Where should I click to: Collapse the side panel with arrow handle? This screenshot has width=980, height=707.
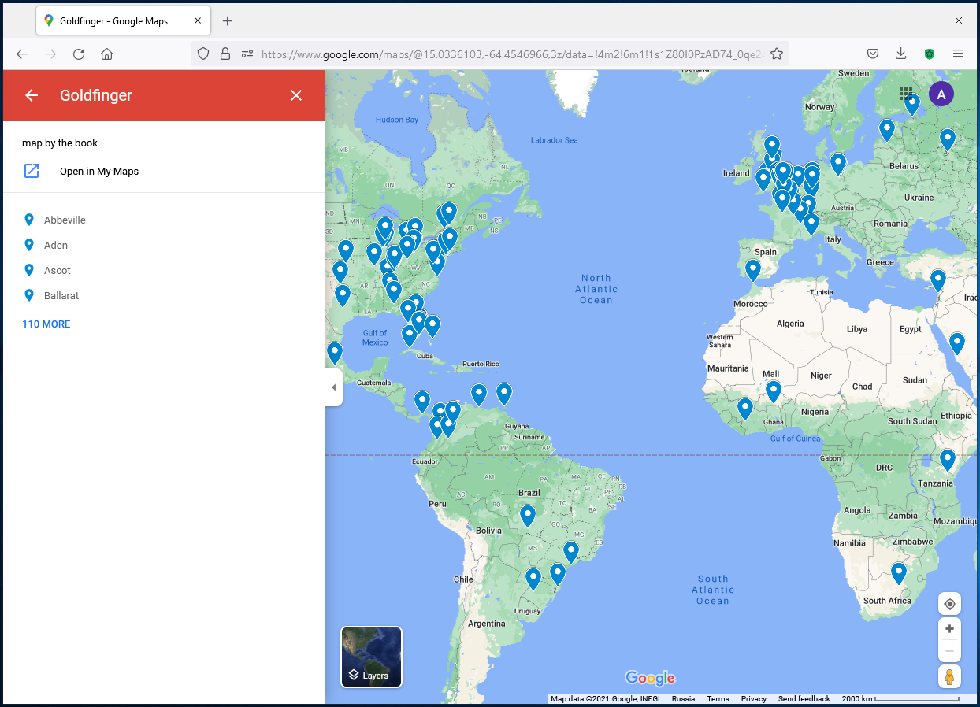point(333,387)
